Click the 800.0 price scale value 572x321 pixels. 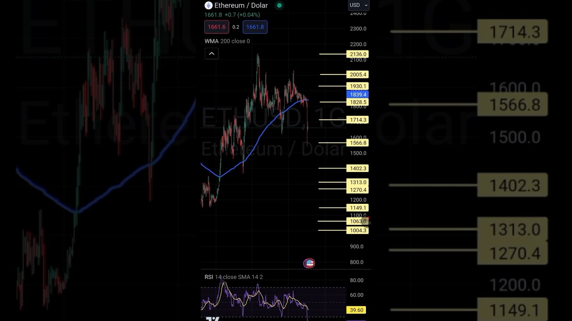357,262
